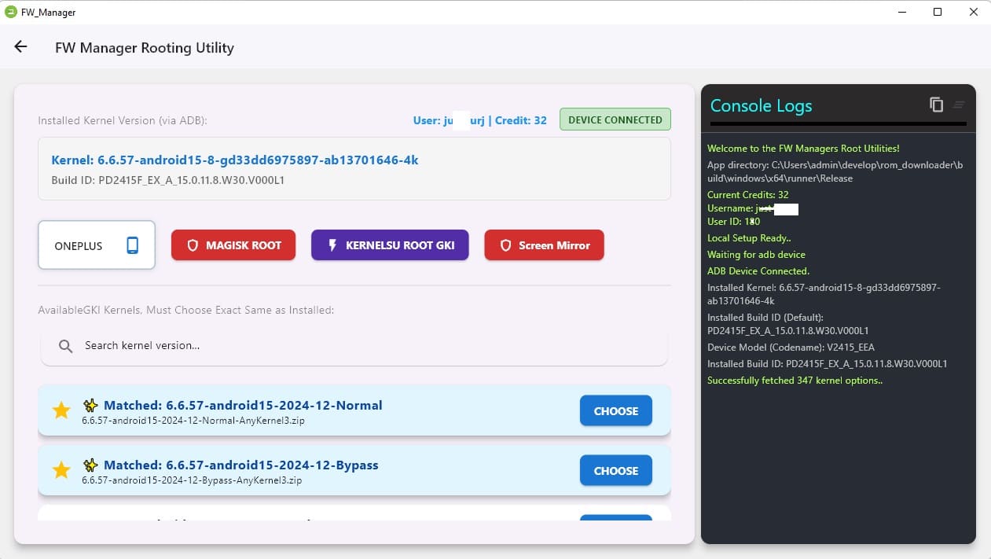Click the star icon beside Bypass kernel

pyautogui.click(x=61, y=470)
